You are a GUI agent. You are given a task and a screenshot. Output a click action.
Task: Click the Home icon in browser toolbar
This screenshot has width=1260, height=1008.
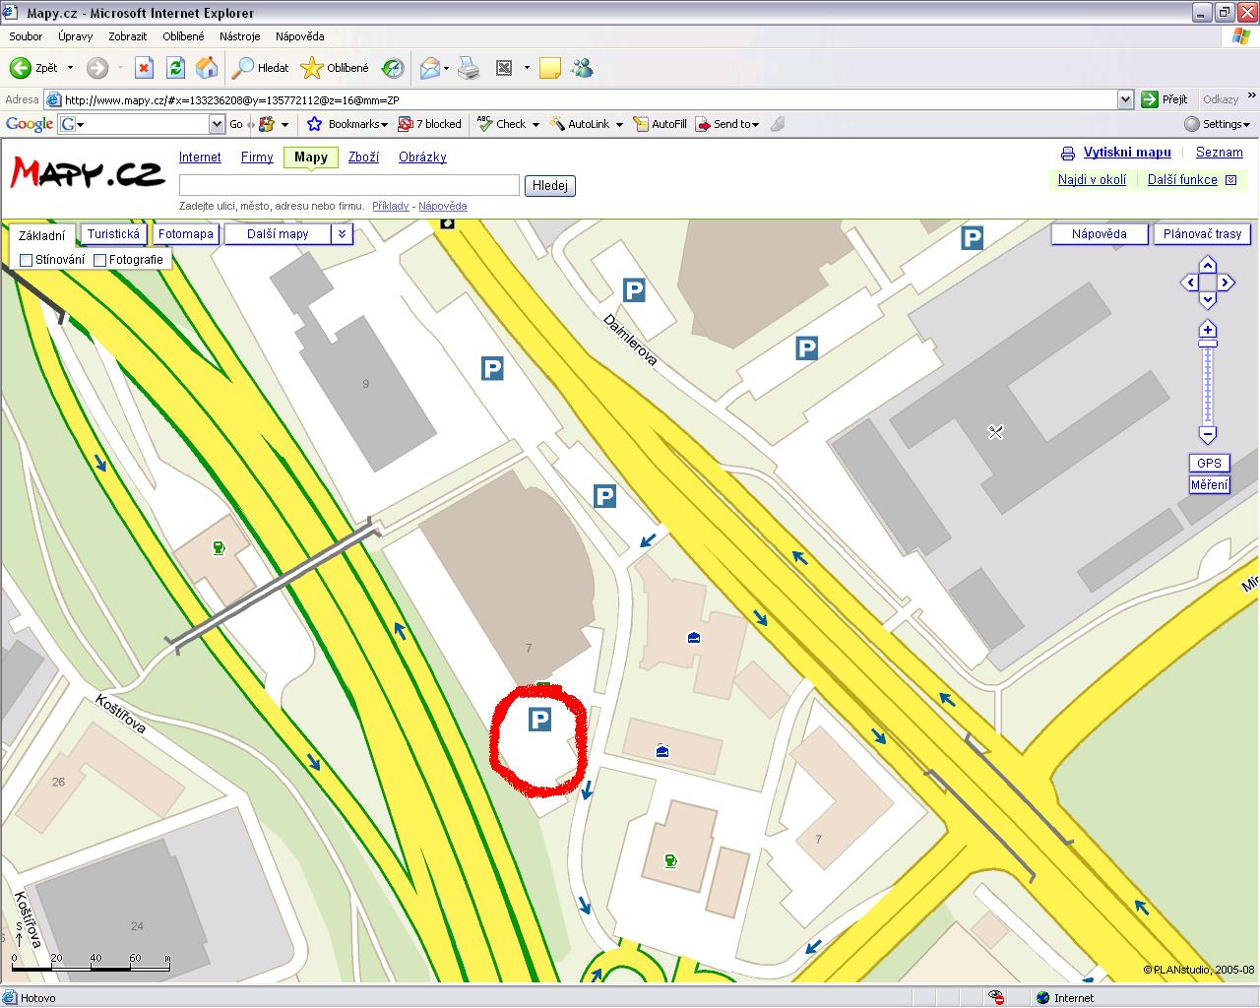(x=207, y=68)
